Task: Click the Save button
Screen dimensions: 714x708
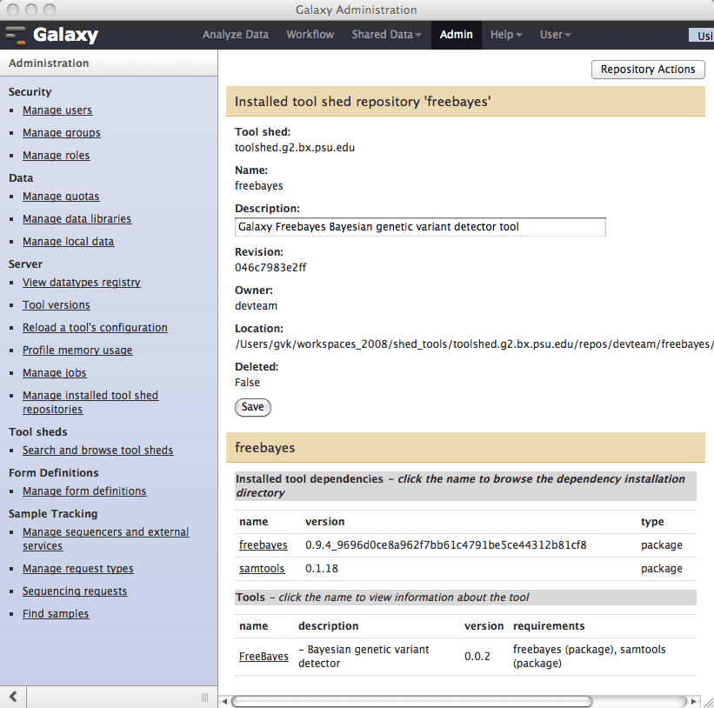Action: point(253,407)
